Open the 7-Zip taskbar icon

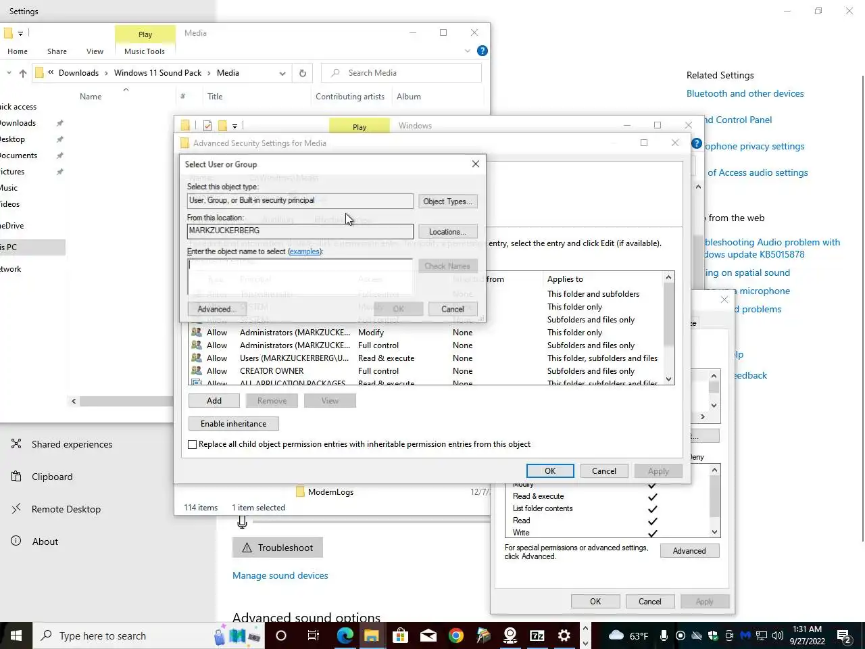[x=537, y=635]
